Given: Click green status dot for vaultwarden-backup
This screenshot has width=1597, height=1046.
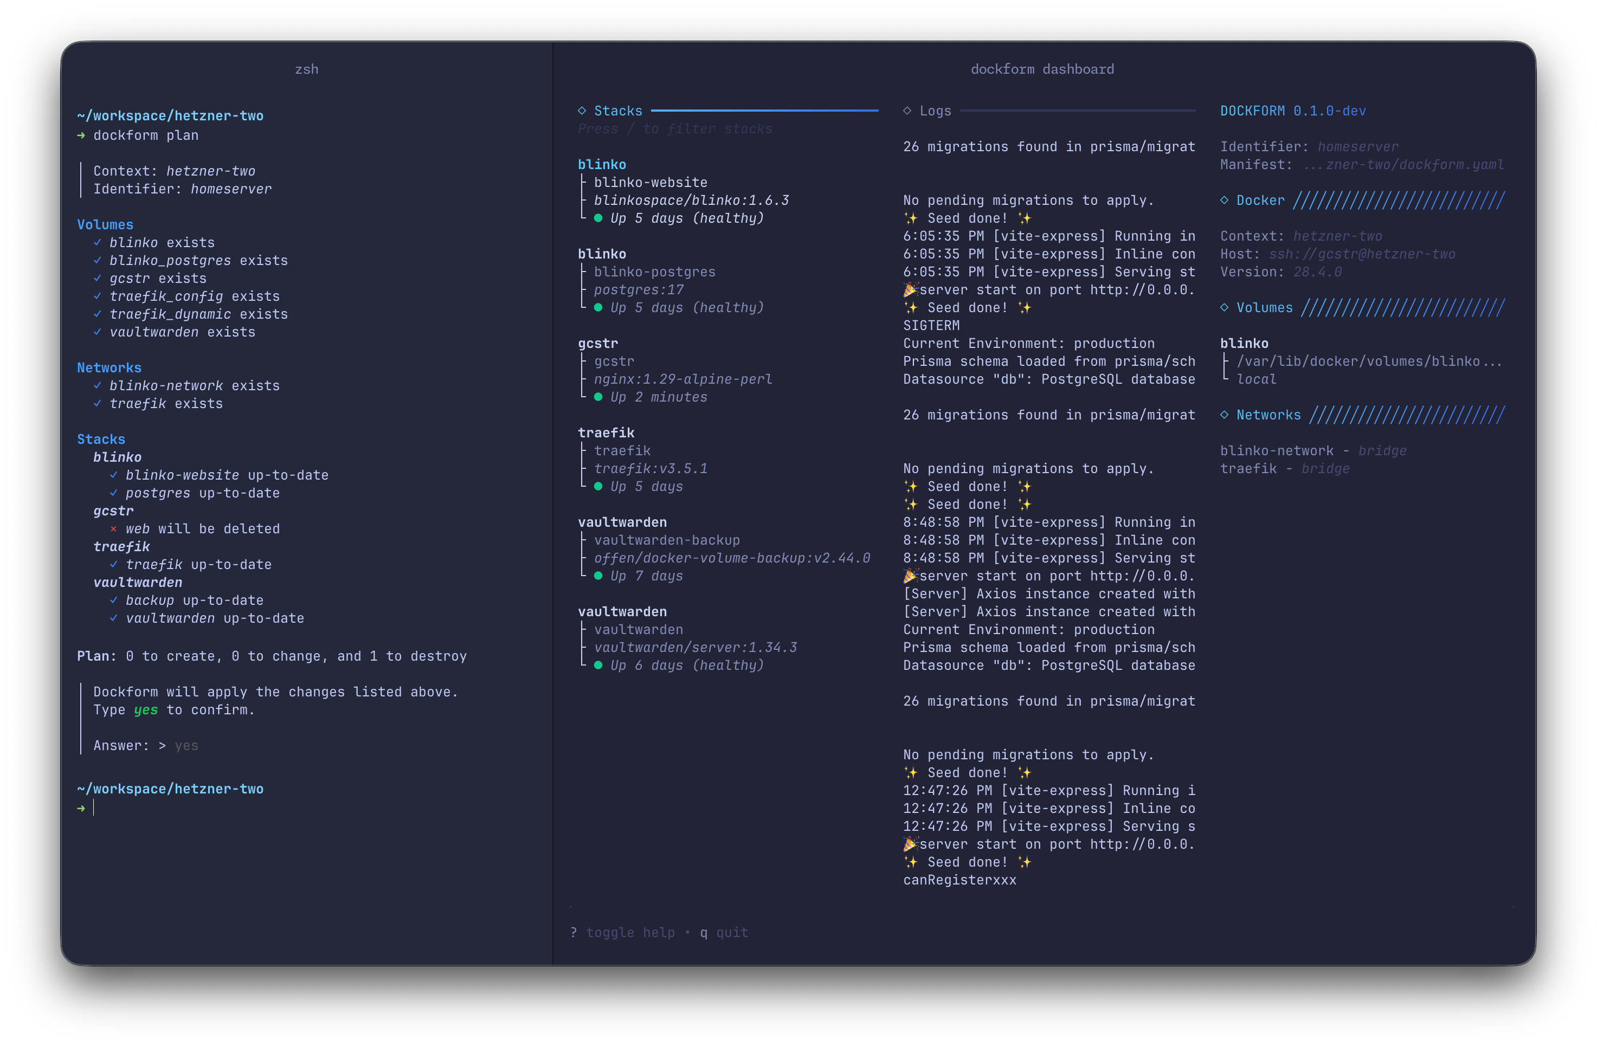Looking at the screenshot, I should [x=598, y=576].
